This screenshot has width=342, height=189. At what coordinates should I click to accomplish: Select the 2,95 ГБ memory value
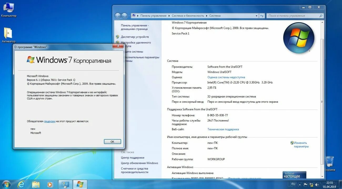point(212,88)
